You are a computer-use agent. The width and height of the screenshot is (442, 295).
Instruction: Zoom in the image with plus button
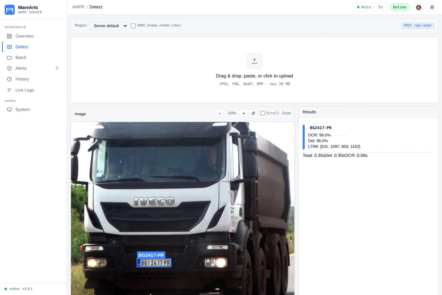244,113
